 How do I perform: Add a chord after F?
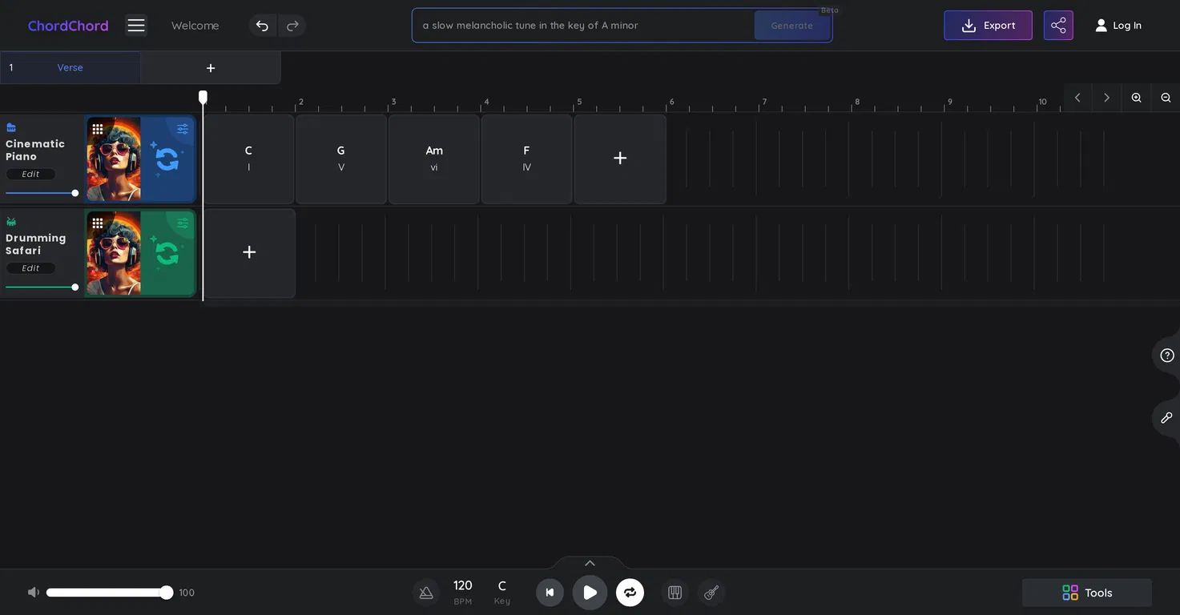[x=620, y=159]
